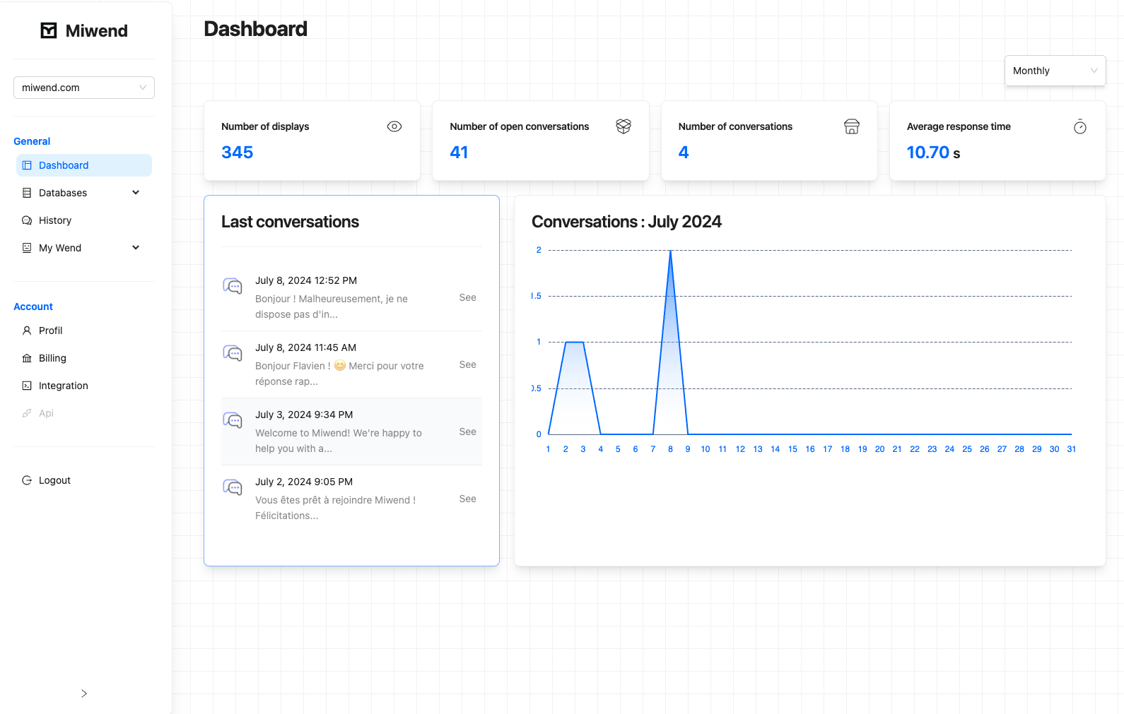1124x714 pixels.
Task: Click chat icon of July 8 12:52 PM conversation
Action: (x=233, y=286)
